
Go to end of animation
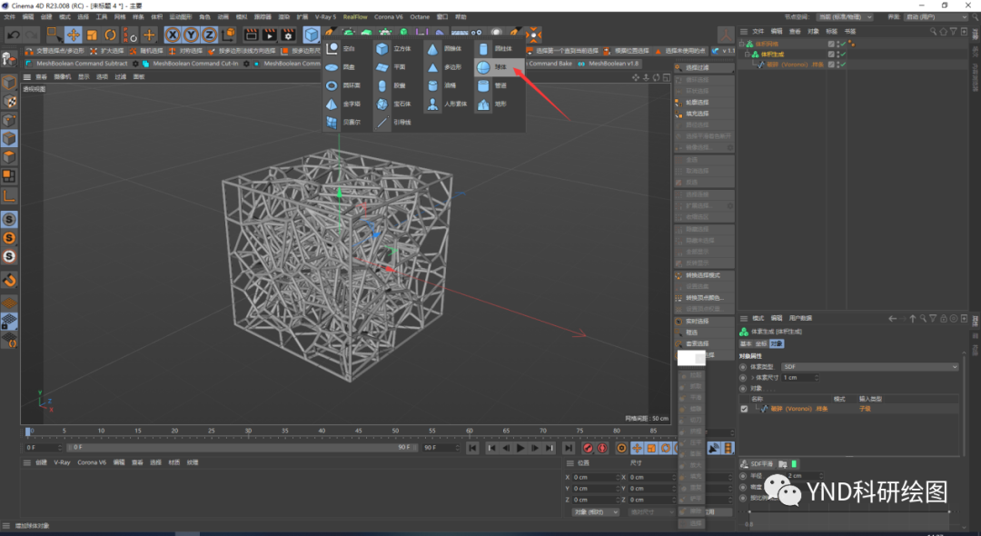pyautogui.click(x=568, y=448)
